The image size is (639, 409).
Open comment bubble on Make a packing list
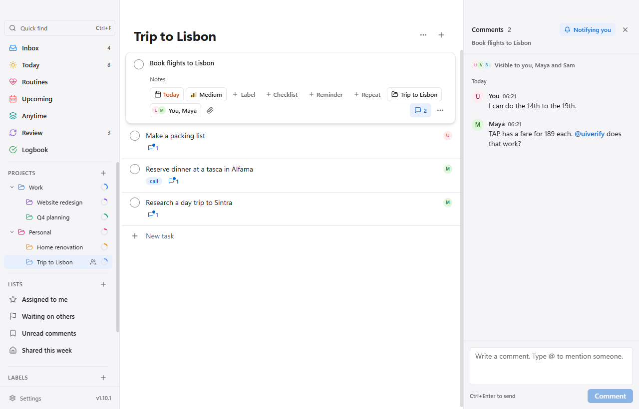[153, 148]
